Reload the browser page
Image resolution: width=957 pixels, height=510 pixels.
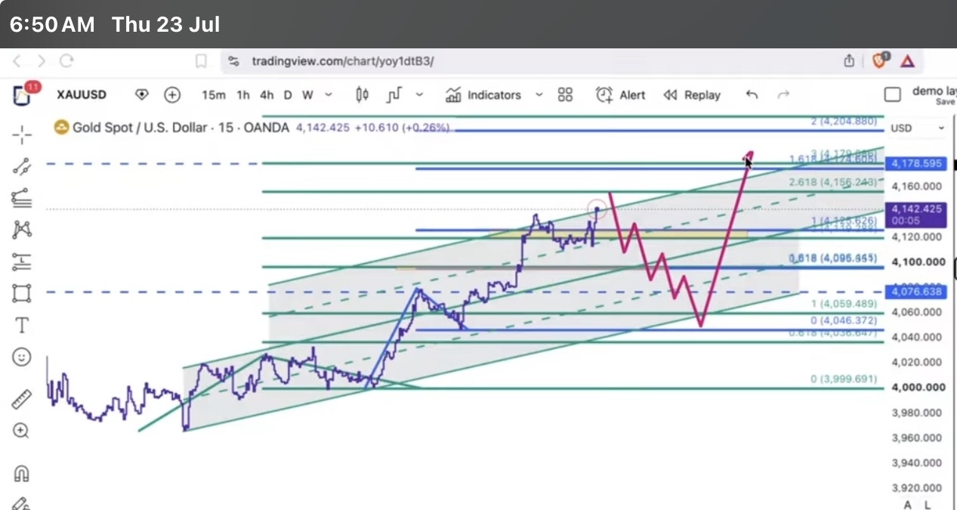tap(66, 60)
